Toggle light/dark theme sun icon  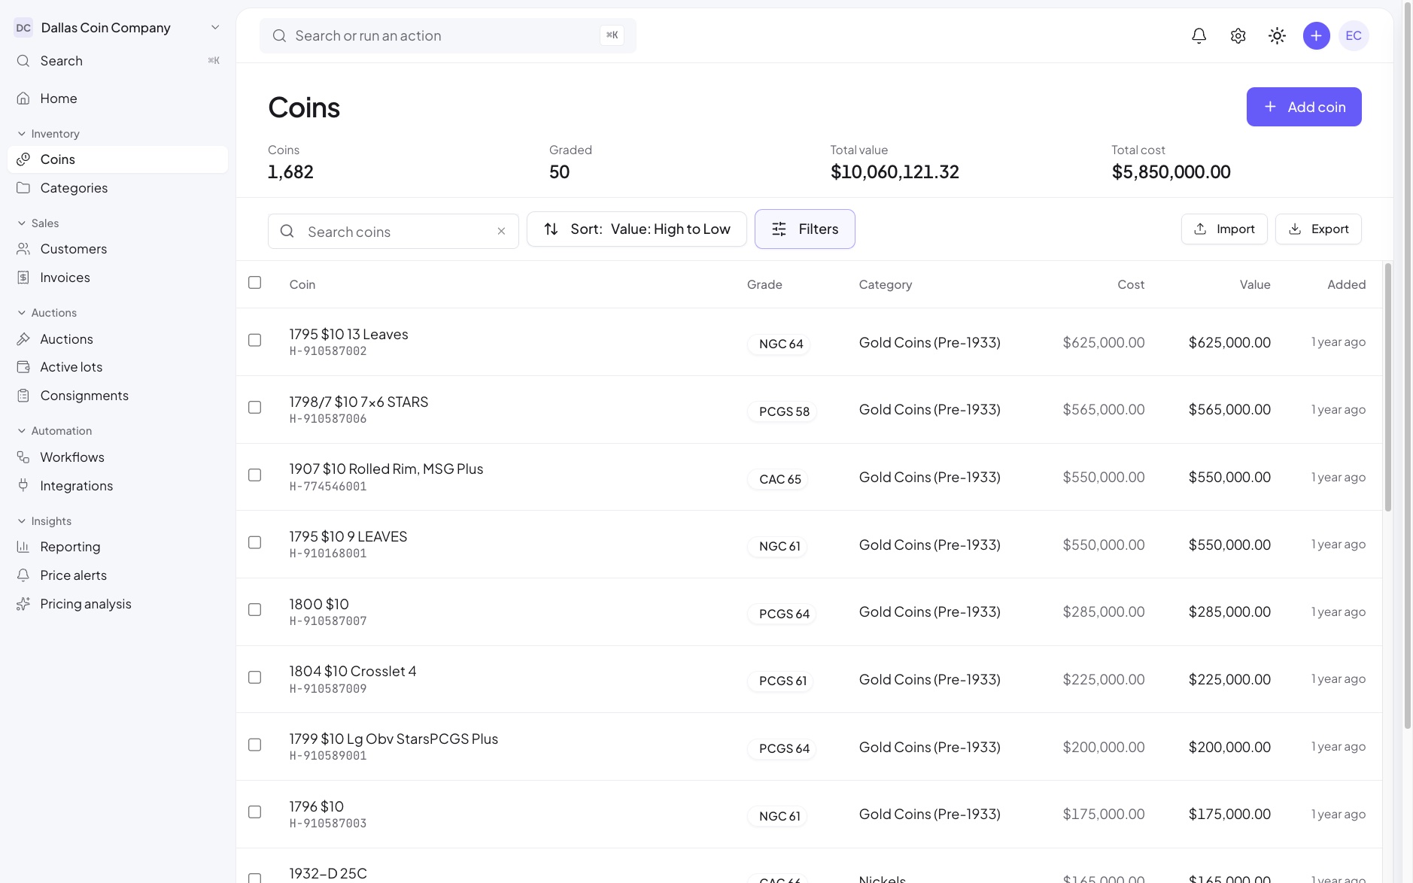coord(1277,35)
